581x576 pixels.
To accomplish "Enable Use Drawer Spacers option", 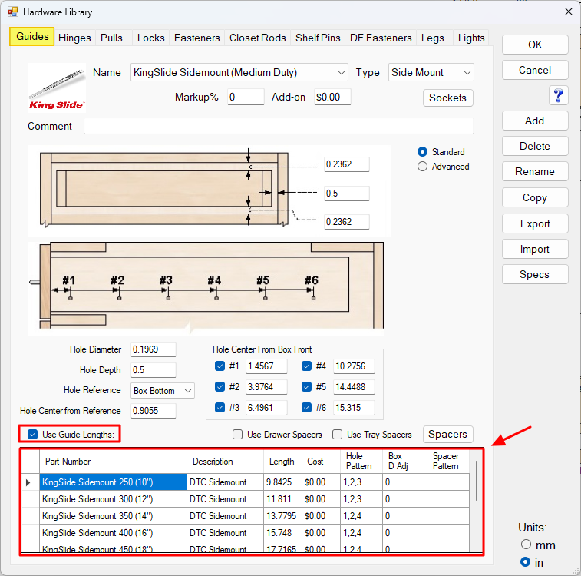I will pos(238,435).
